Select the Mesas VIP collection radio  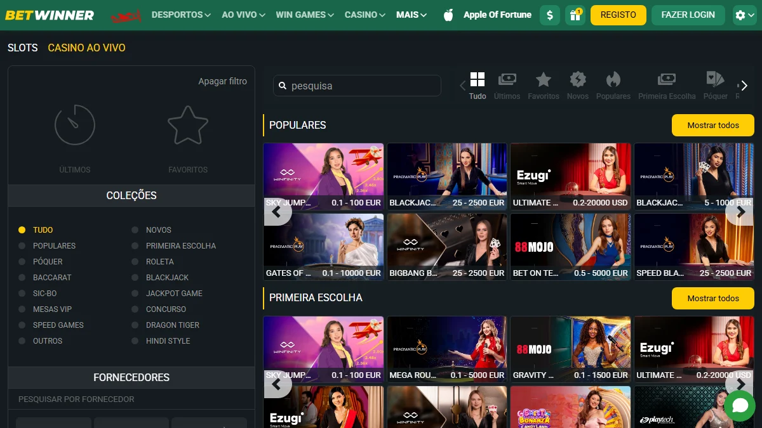22,309
